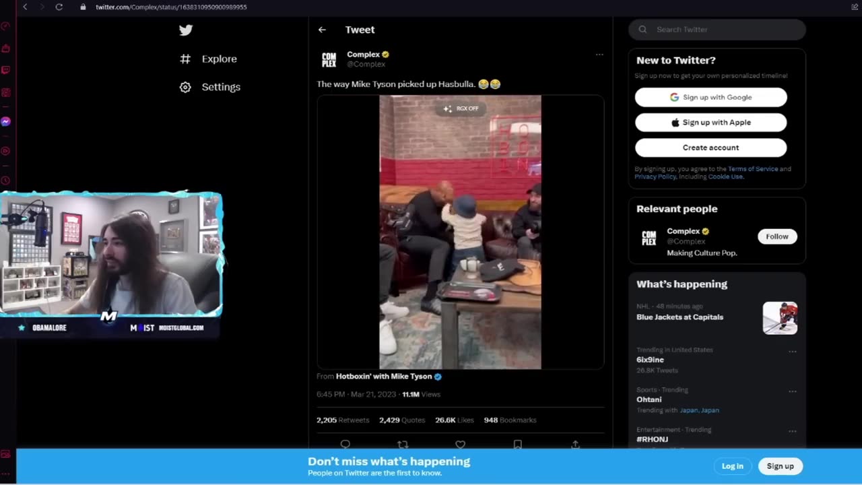Click the 948 Bookmarks count

(510, 420)
